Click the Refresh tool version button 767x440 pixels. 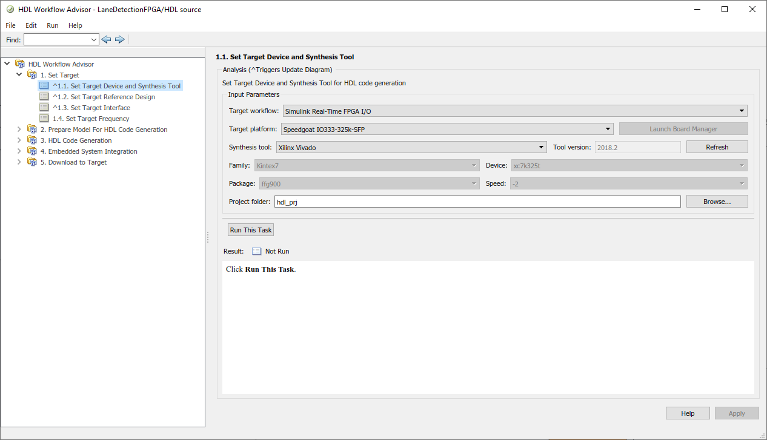pyautogui.click(x=717, y=147)
